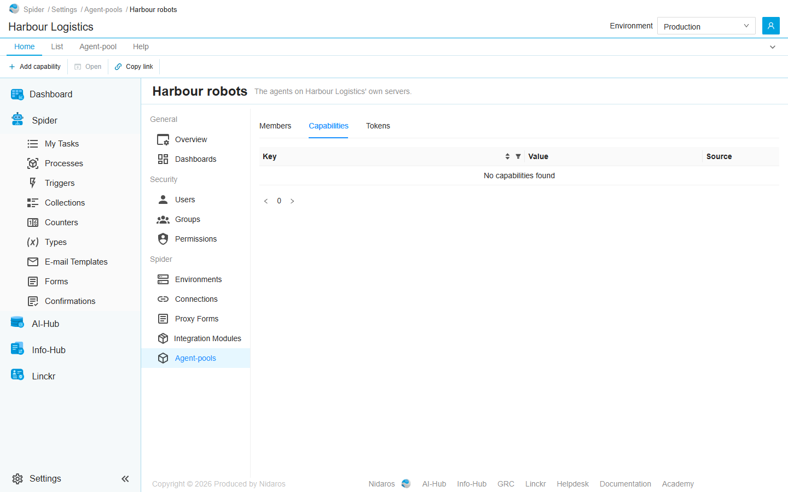Viewport: 788px width, 492px height.
Task: Open Connections settings item
Action: (196, 299)
